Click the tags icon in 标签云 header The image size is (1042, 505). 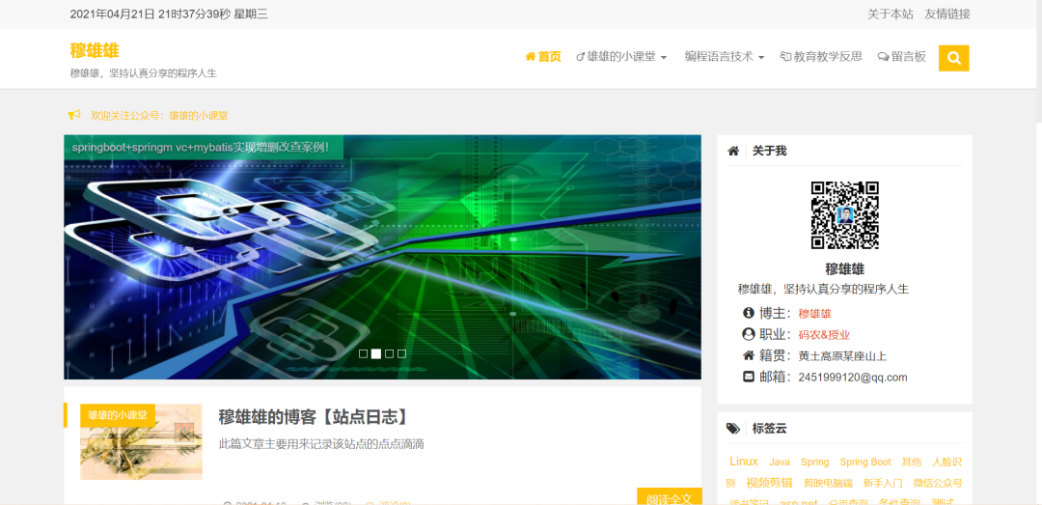coord(733,429)
